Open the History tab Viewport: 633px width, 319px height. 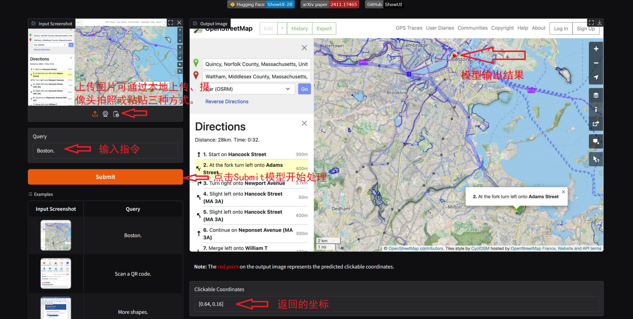click(299, 28)
